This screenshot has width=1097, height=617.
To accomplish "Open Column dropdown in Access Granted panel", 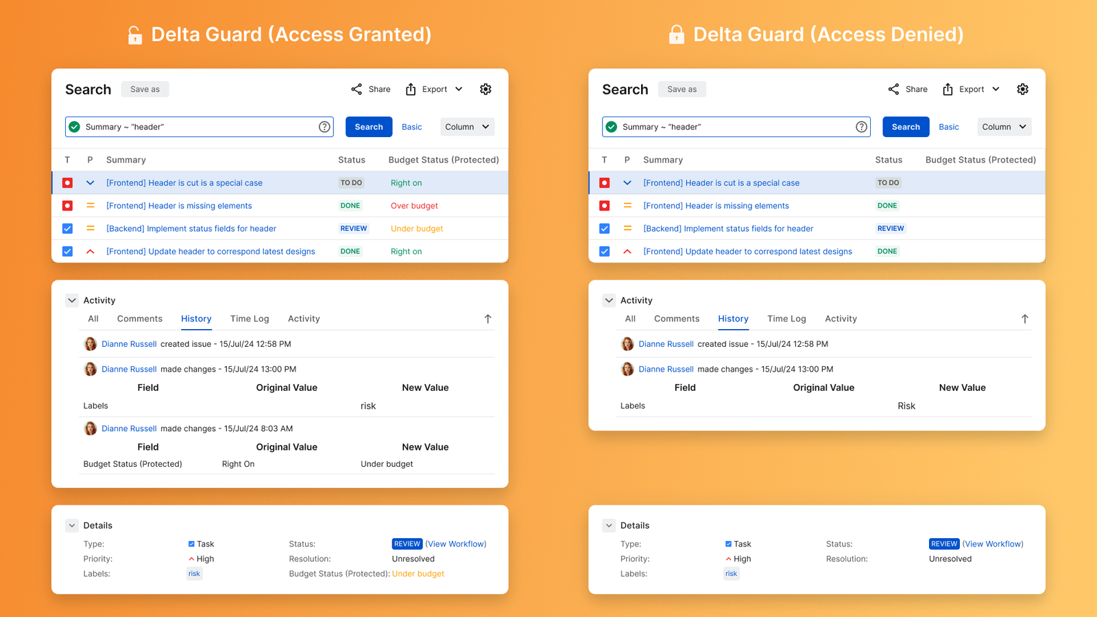I will [468, 127].
